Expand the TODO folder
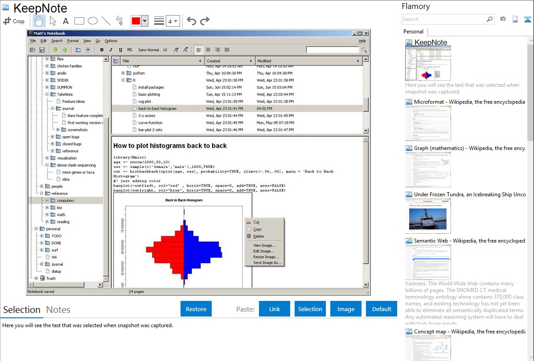534x361 pixels. coord(41,236)
